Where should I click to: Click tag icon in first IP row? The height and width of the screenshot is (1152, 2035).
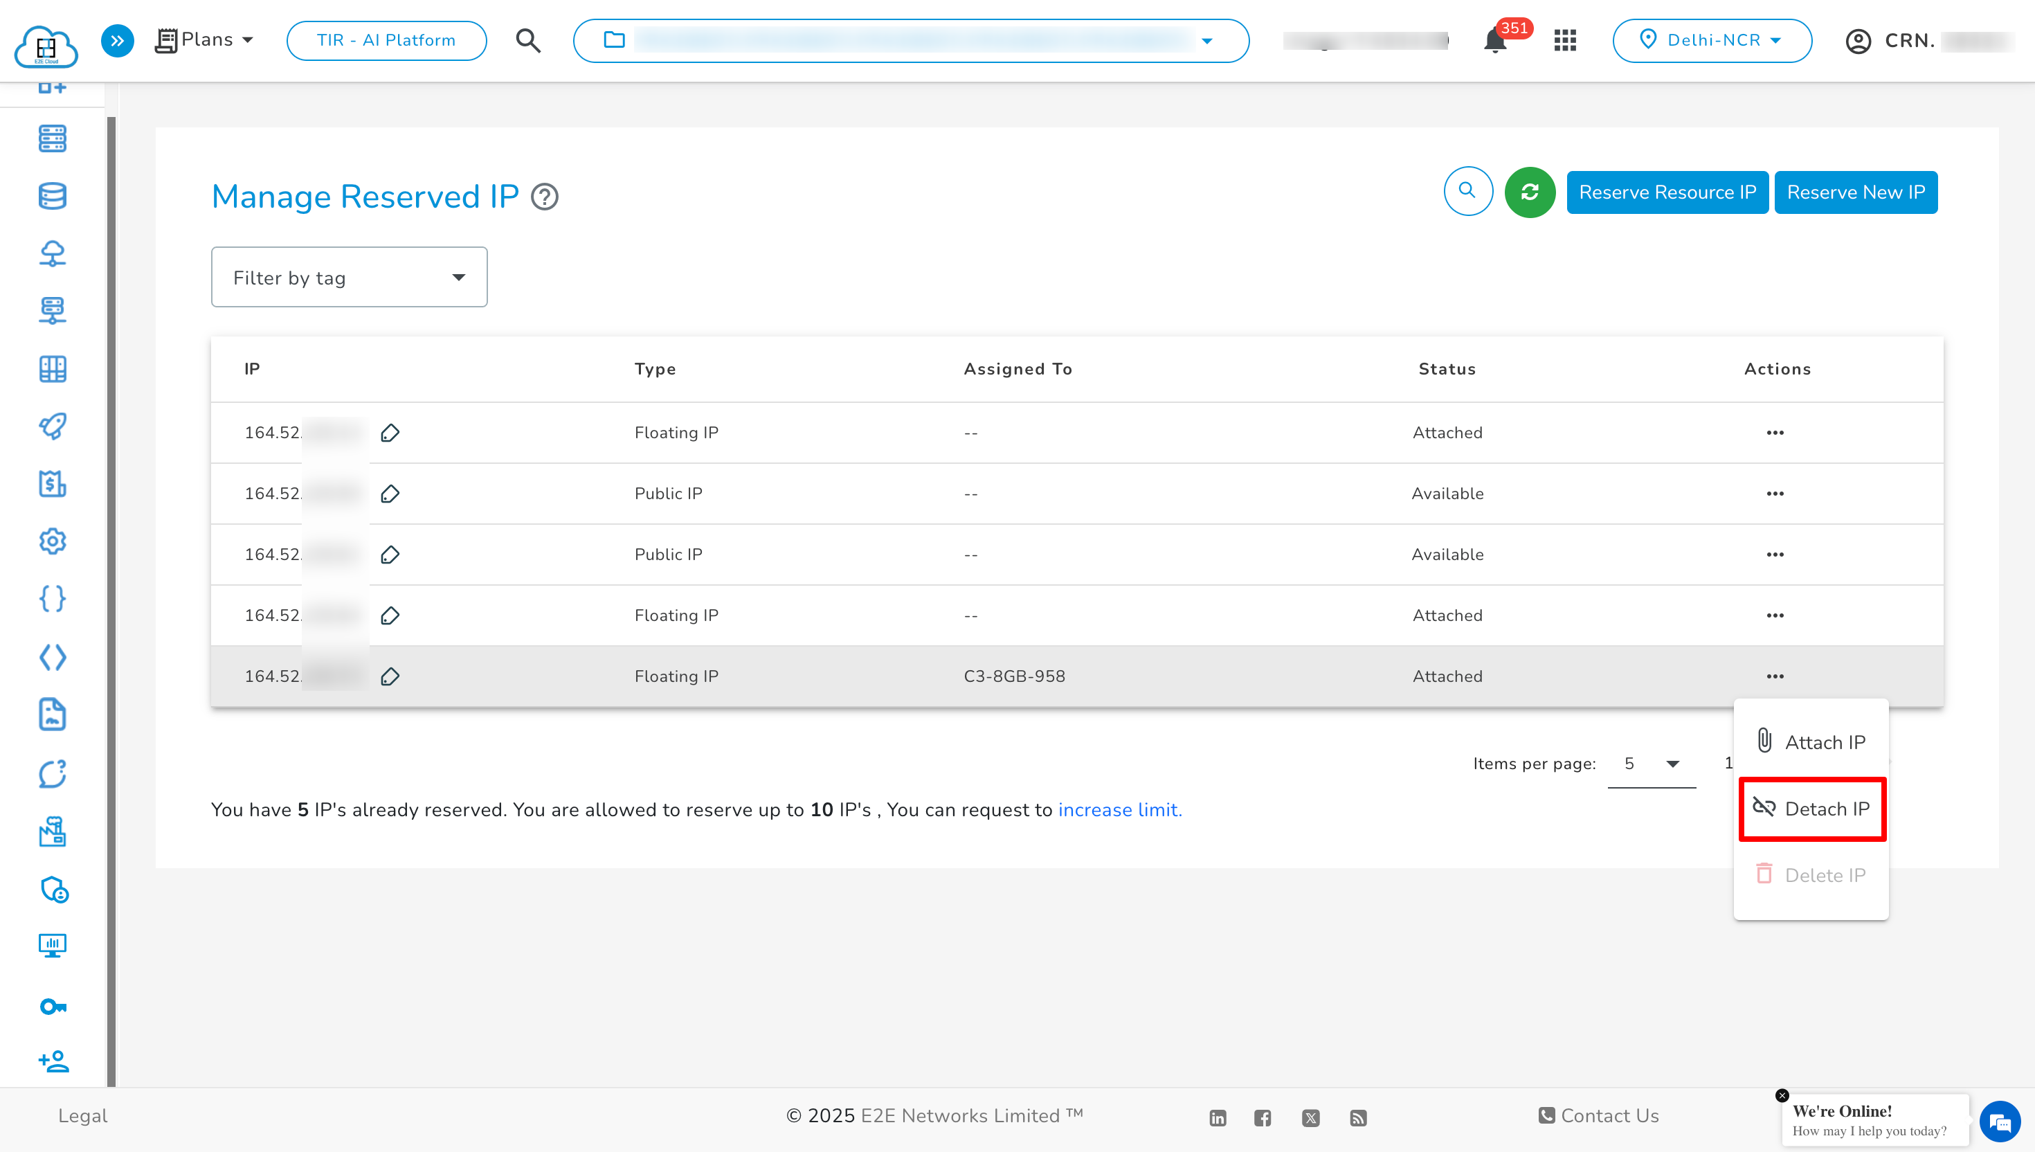point(390,433)
